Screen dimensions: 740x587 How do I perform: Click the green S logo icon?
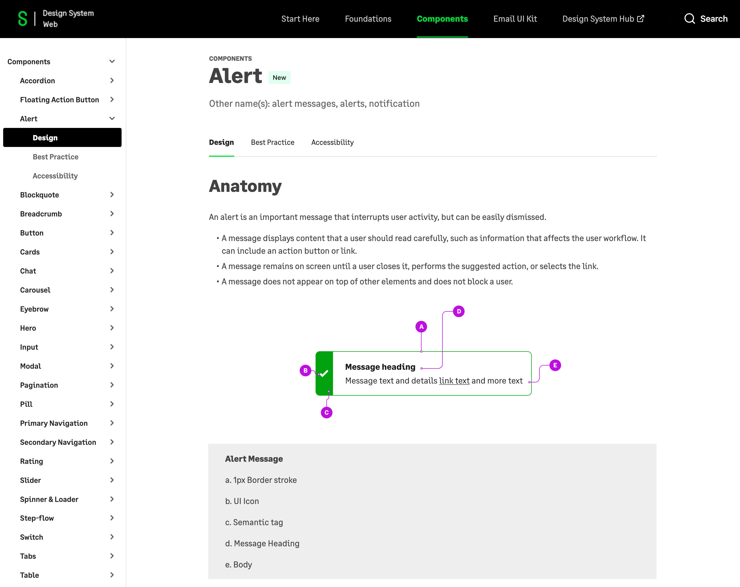click(23, 19)
